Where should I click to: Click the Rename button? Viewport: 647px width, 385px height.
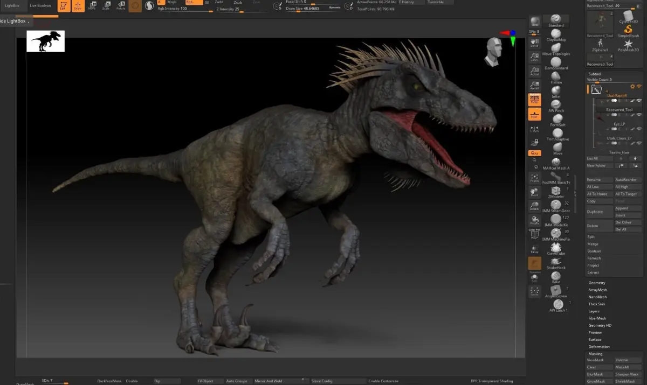(600, 180)
